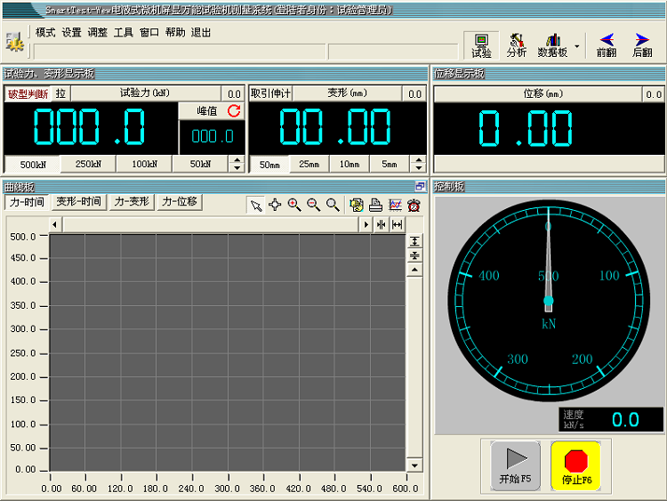Open the 窗口 menu
This screenshot has height=501, width=667.
(149, 32)
